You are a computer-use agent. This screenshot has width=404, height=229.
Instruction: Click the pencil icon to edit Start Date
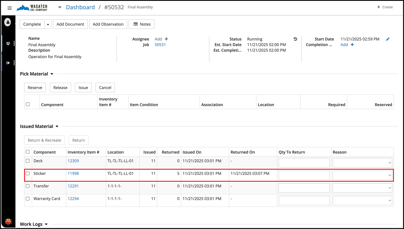pos(388,39)
